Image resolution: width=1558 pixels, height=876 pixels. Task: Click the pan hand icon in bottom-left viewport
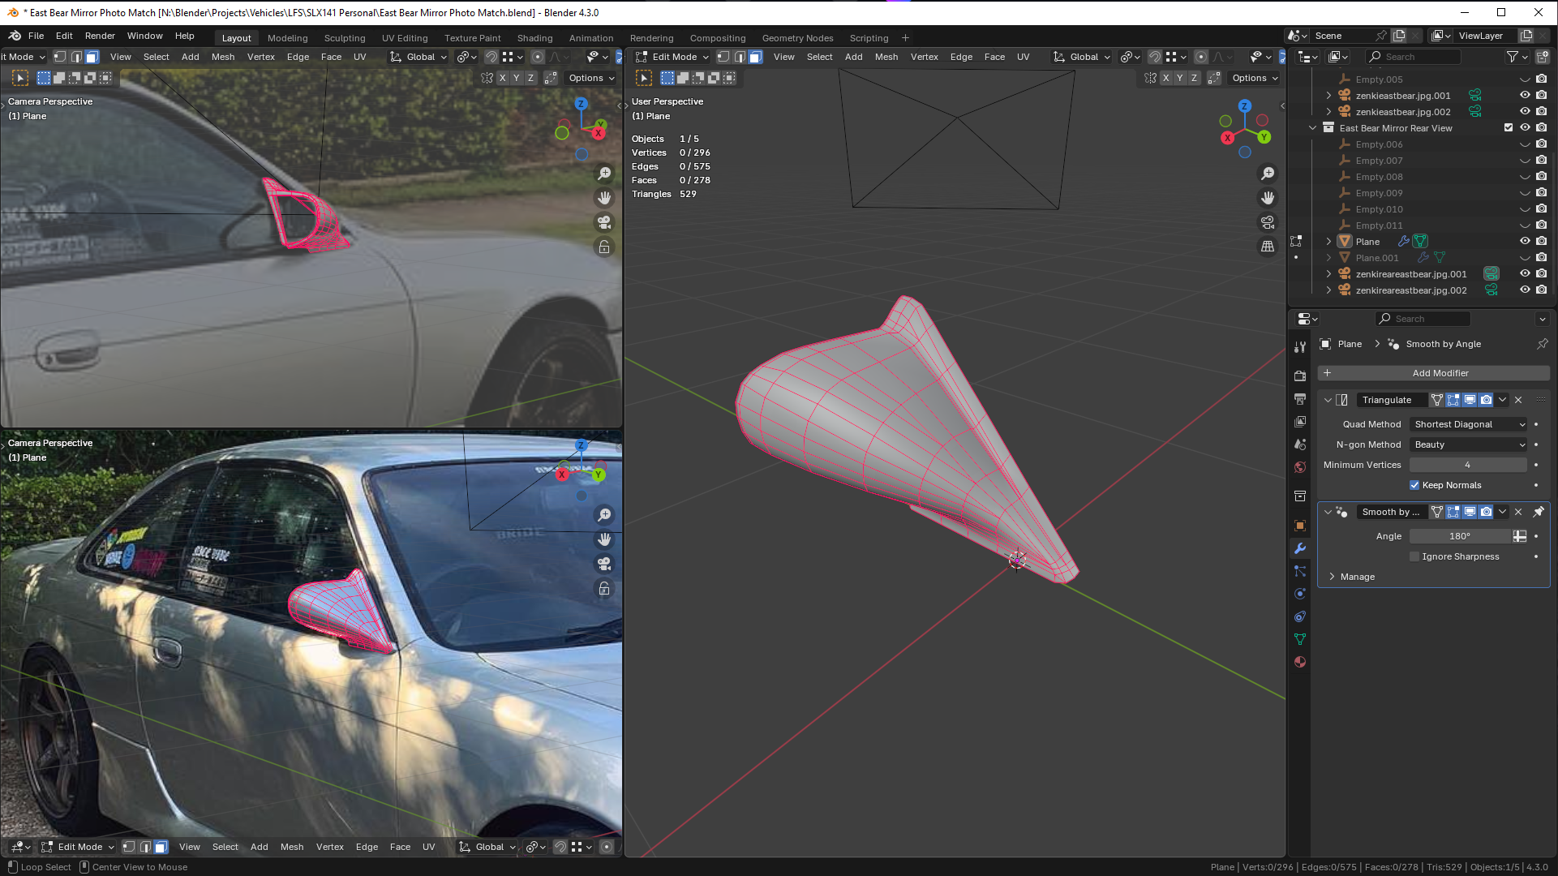point(604,539)
